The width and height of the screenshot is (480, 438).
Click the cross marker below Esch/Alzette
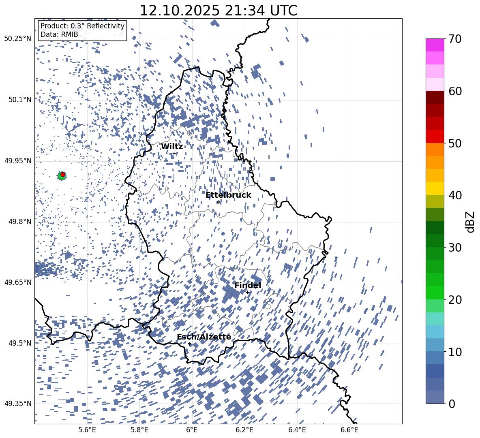point(189,344)
